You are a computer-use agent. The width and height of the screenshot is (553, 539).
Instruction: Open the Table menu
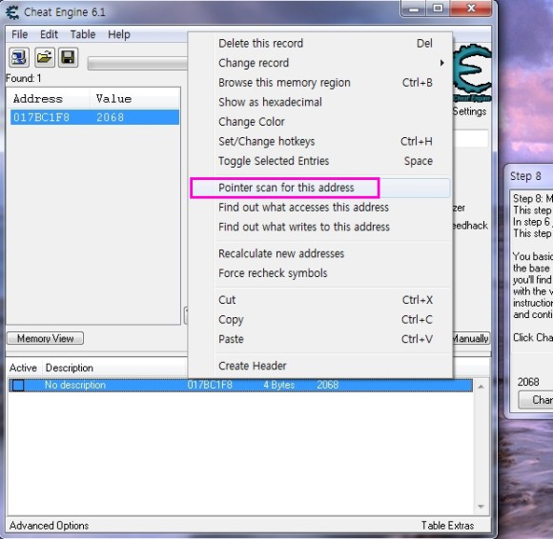click(x=83, y=34)
